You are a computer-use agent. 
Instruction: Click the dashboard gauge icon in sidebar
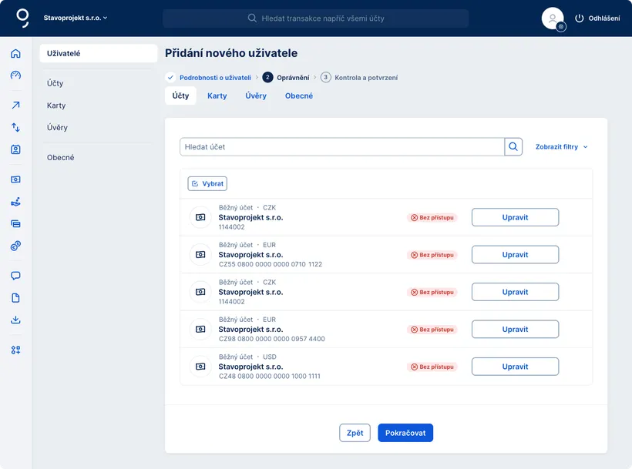(x=15, y=75)
